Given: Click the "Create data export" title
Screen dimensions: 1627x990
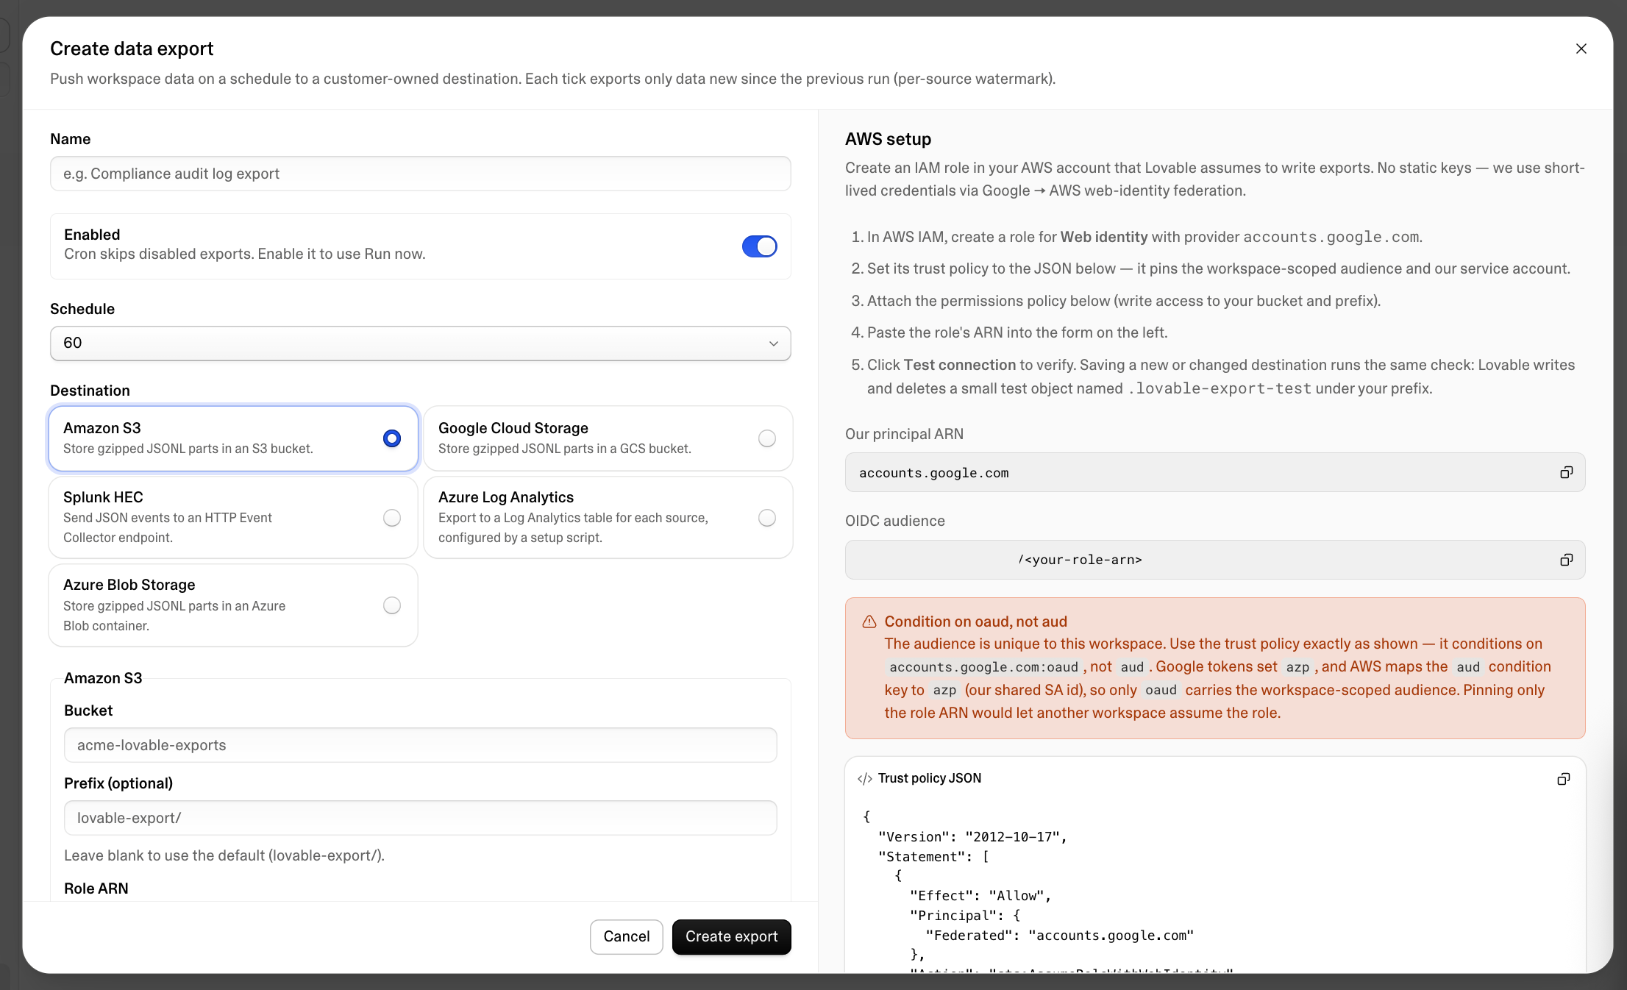Looking at the screenshot, I should 132,49.
